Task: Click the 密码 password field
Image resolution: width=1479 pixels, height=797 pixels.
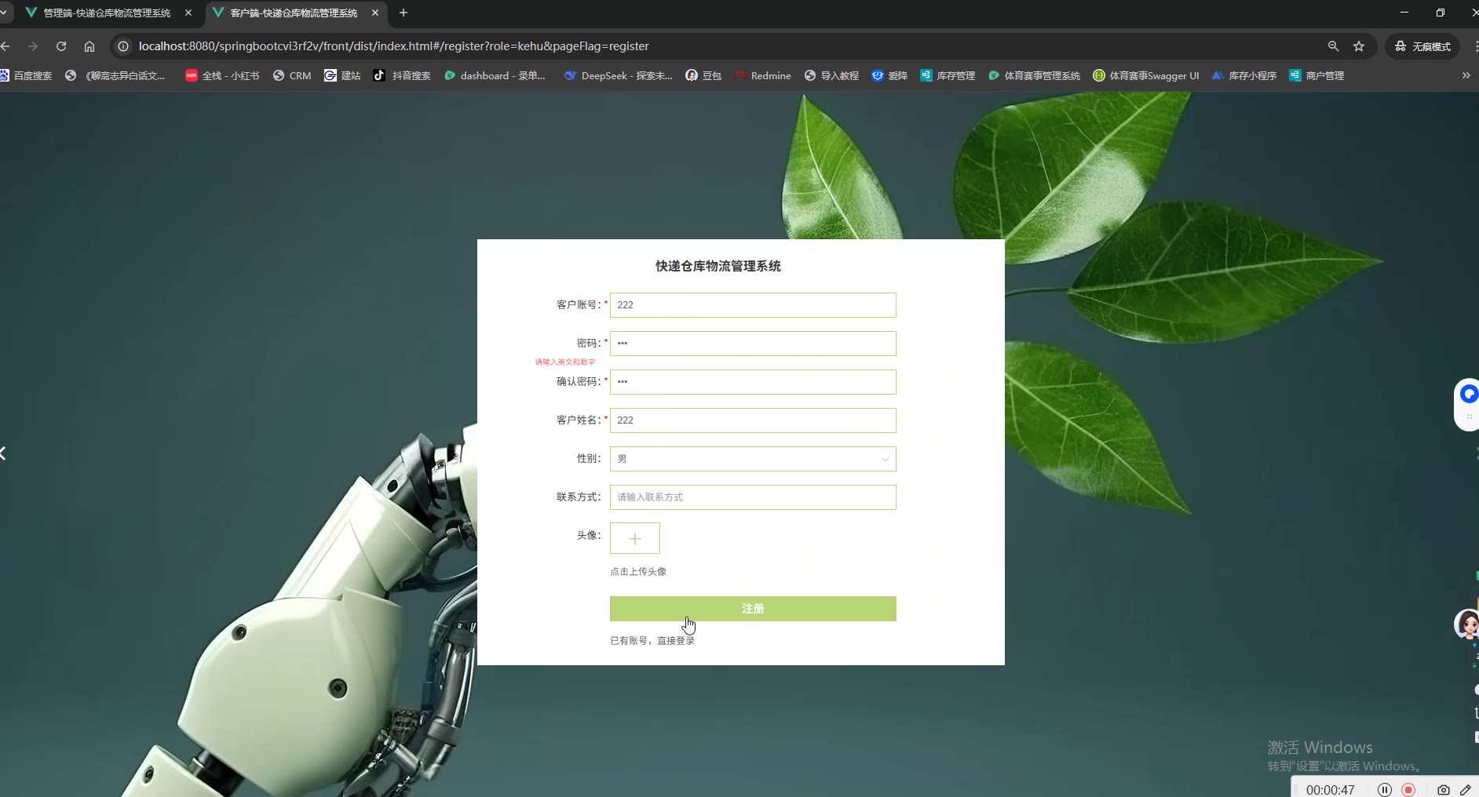Action: (753, 344)
